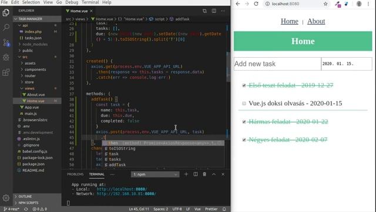This screenshot has height=212, width=376.
Task: Click the due date input field
Action: [x=347, y=64]
